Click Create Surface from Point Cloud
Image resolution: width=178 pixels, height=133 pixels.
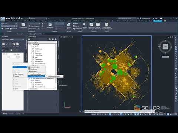point(106,26)
